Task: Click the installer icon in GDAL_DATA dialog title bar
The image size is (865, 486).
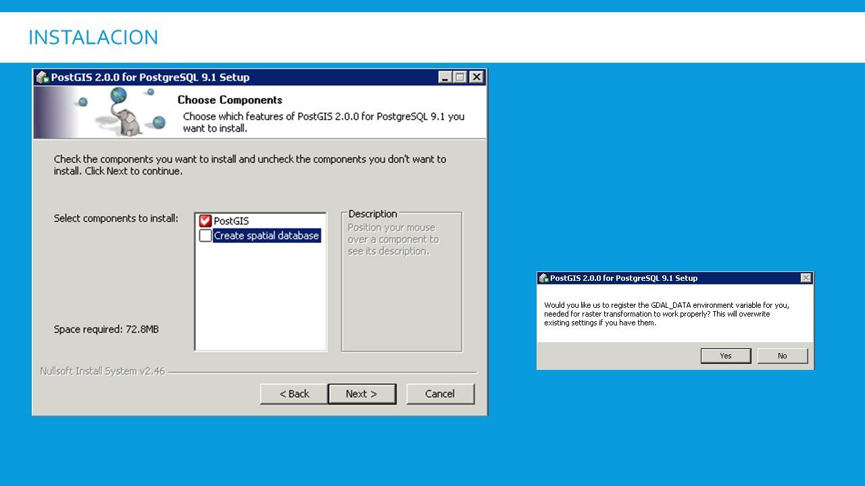Action: coord(543,278)
